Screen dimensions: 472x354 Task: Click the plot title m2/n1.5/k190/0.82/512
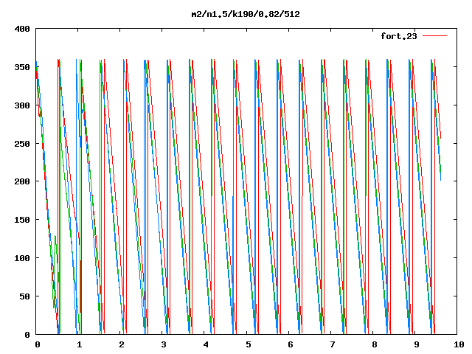(246, 14)
